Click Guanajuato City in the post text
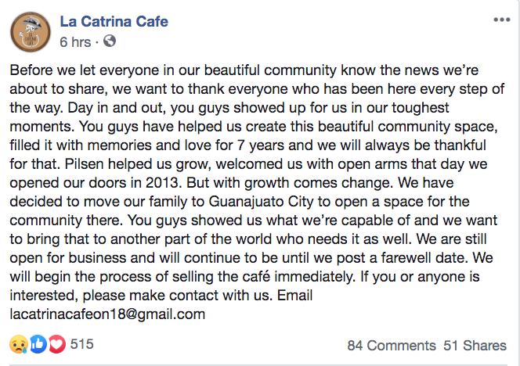The image size is (520, 366). point(262,202)
